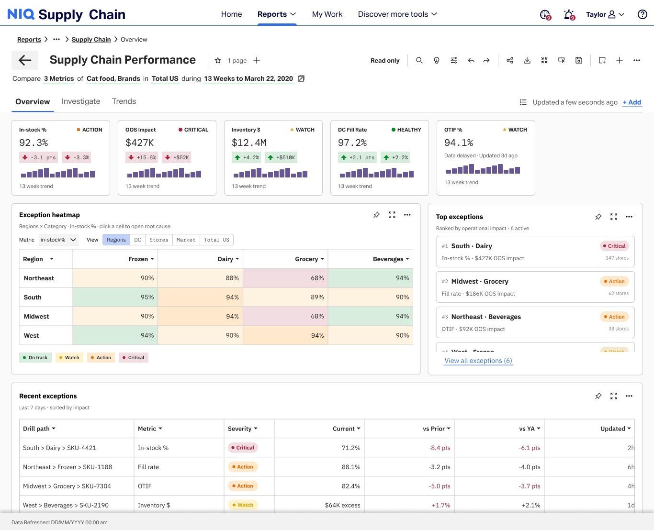This screenshot has height=530, width=654.
Task: Open the help question mark icon
Action: [643, 14]
